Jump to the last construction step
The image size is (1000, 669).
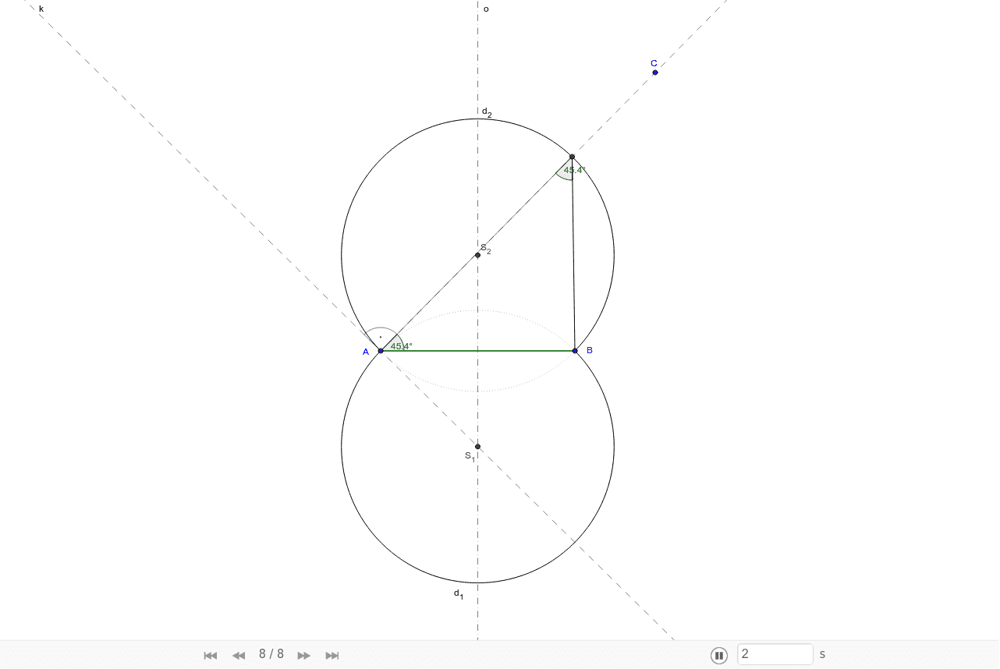[x=332, y=655]
